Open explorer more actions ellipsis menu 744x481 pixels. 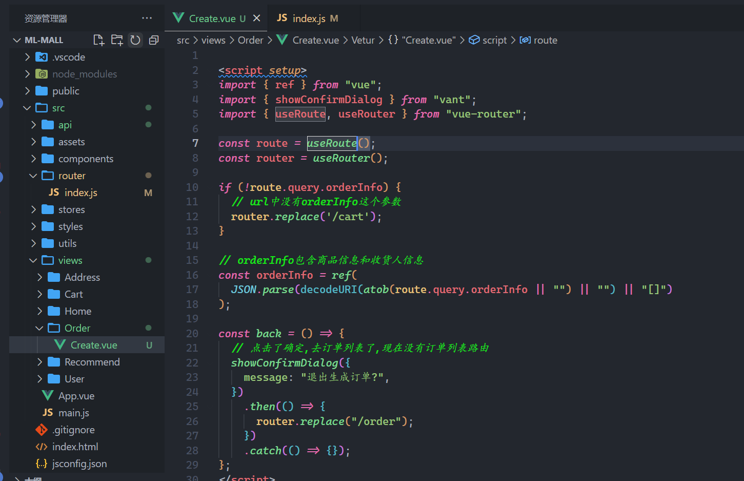coord(147,18)
